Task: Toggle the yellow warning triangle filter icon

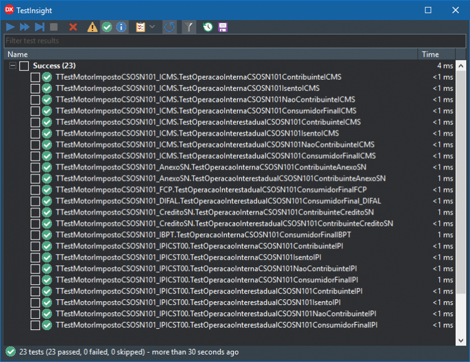Action: [92, 28]
